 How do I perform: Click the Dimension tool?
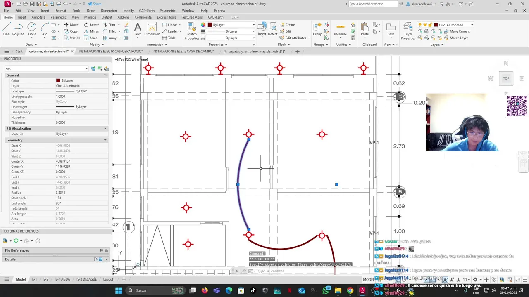(152, 29)
